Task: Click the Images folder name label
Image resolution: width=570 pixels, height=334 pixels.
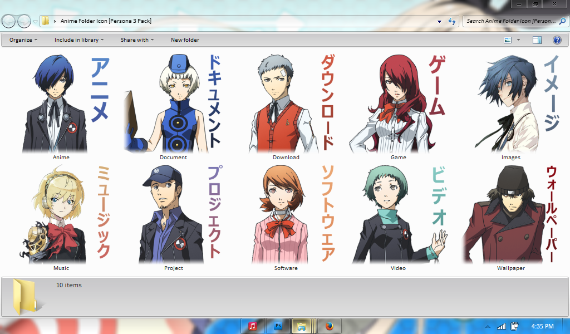Action: [x=511, y=158]
